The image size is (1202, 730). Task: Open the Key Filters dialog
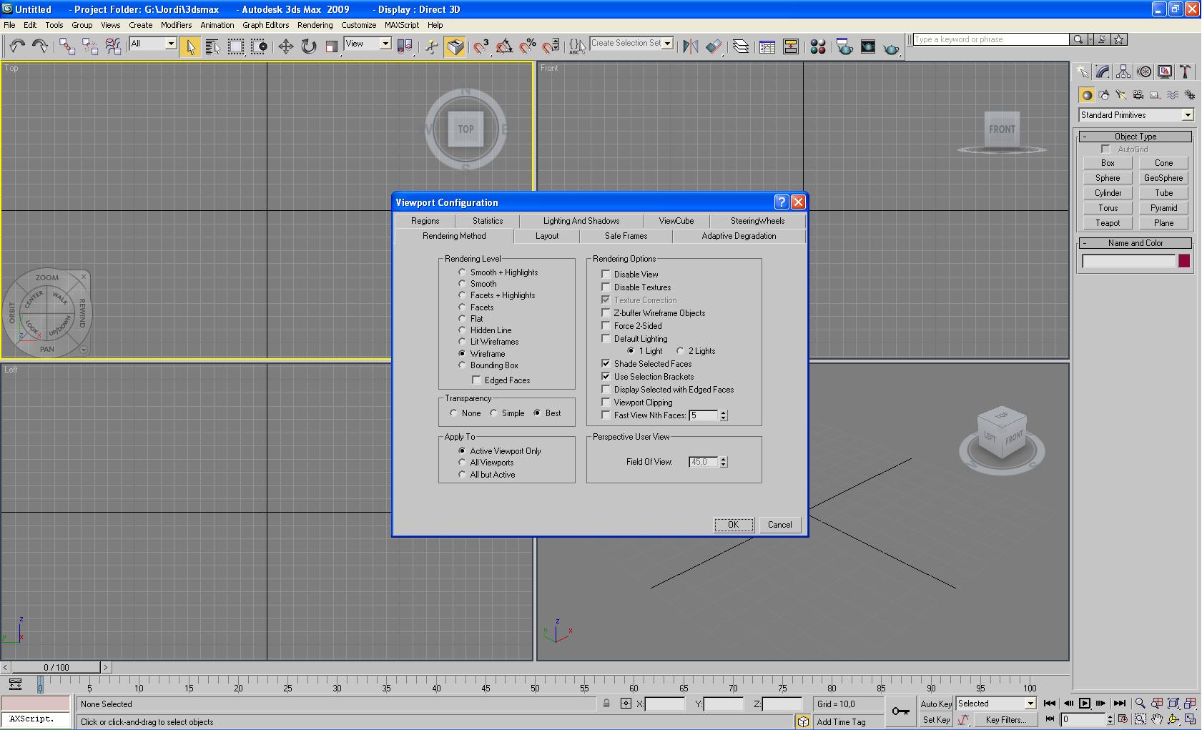click(1006, 720)
